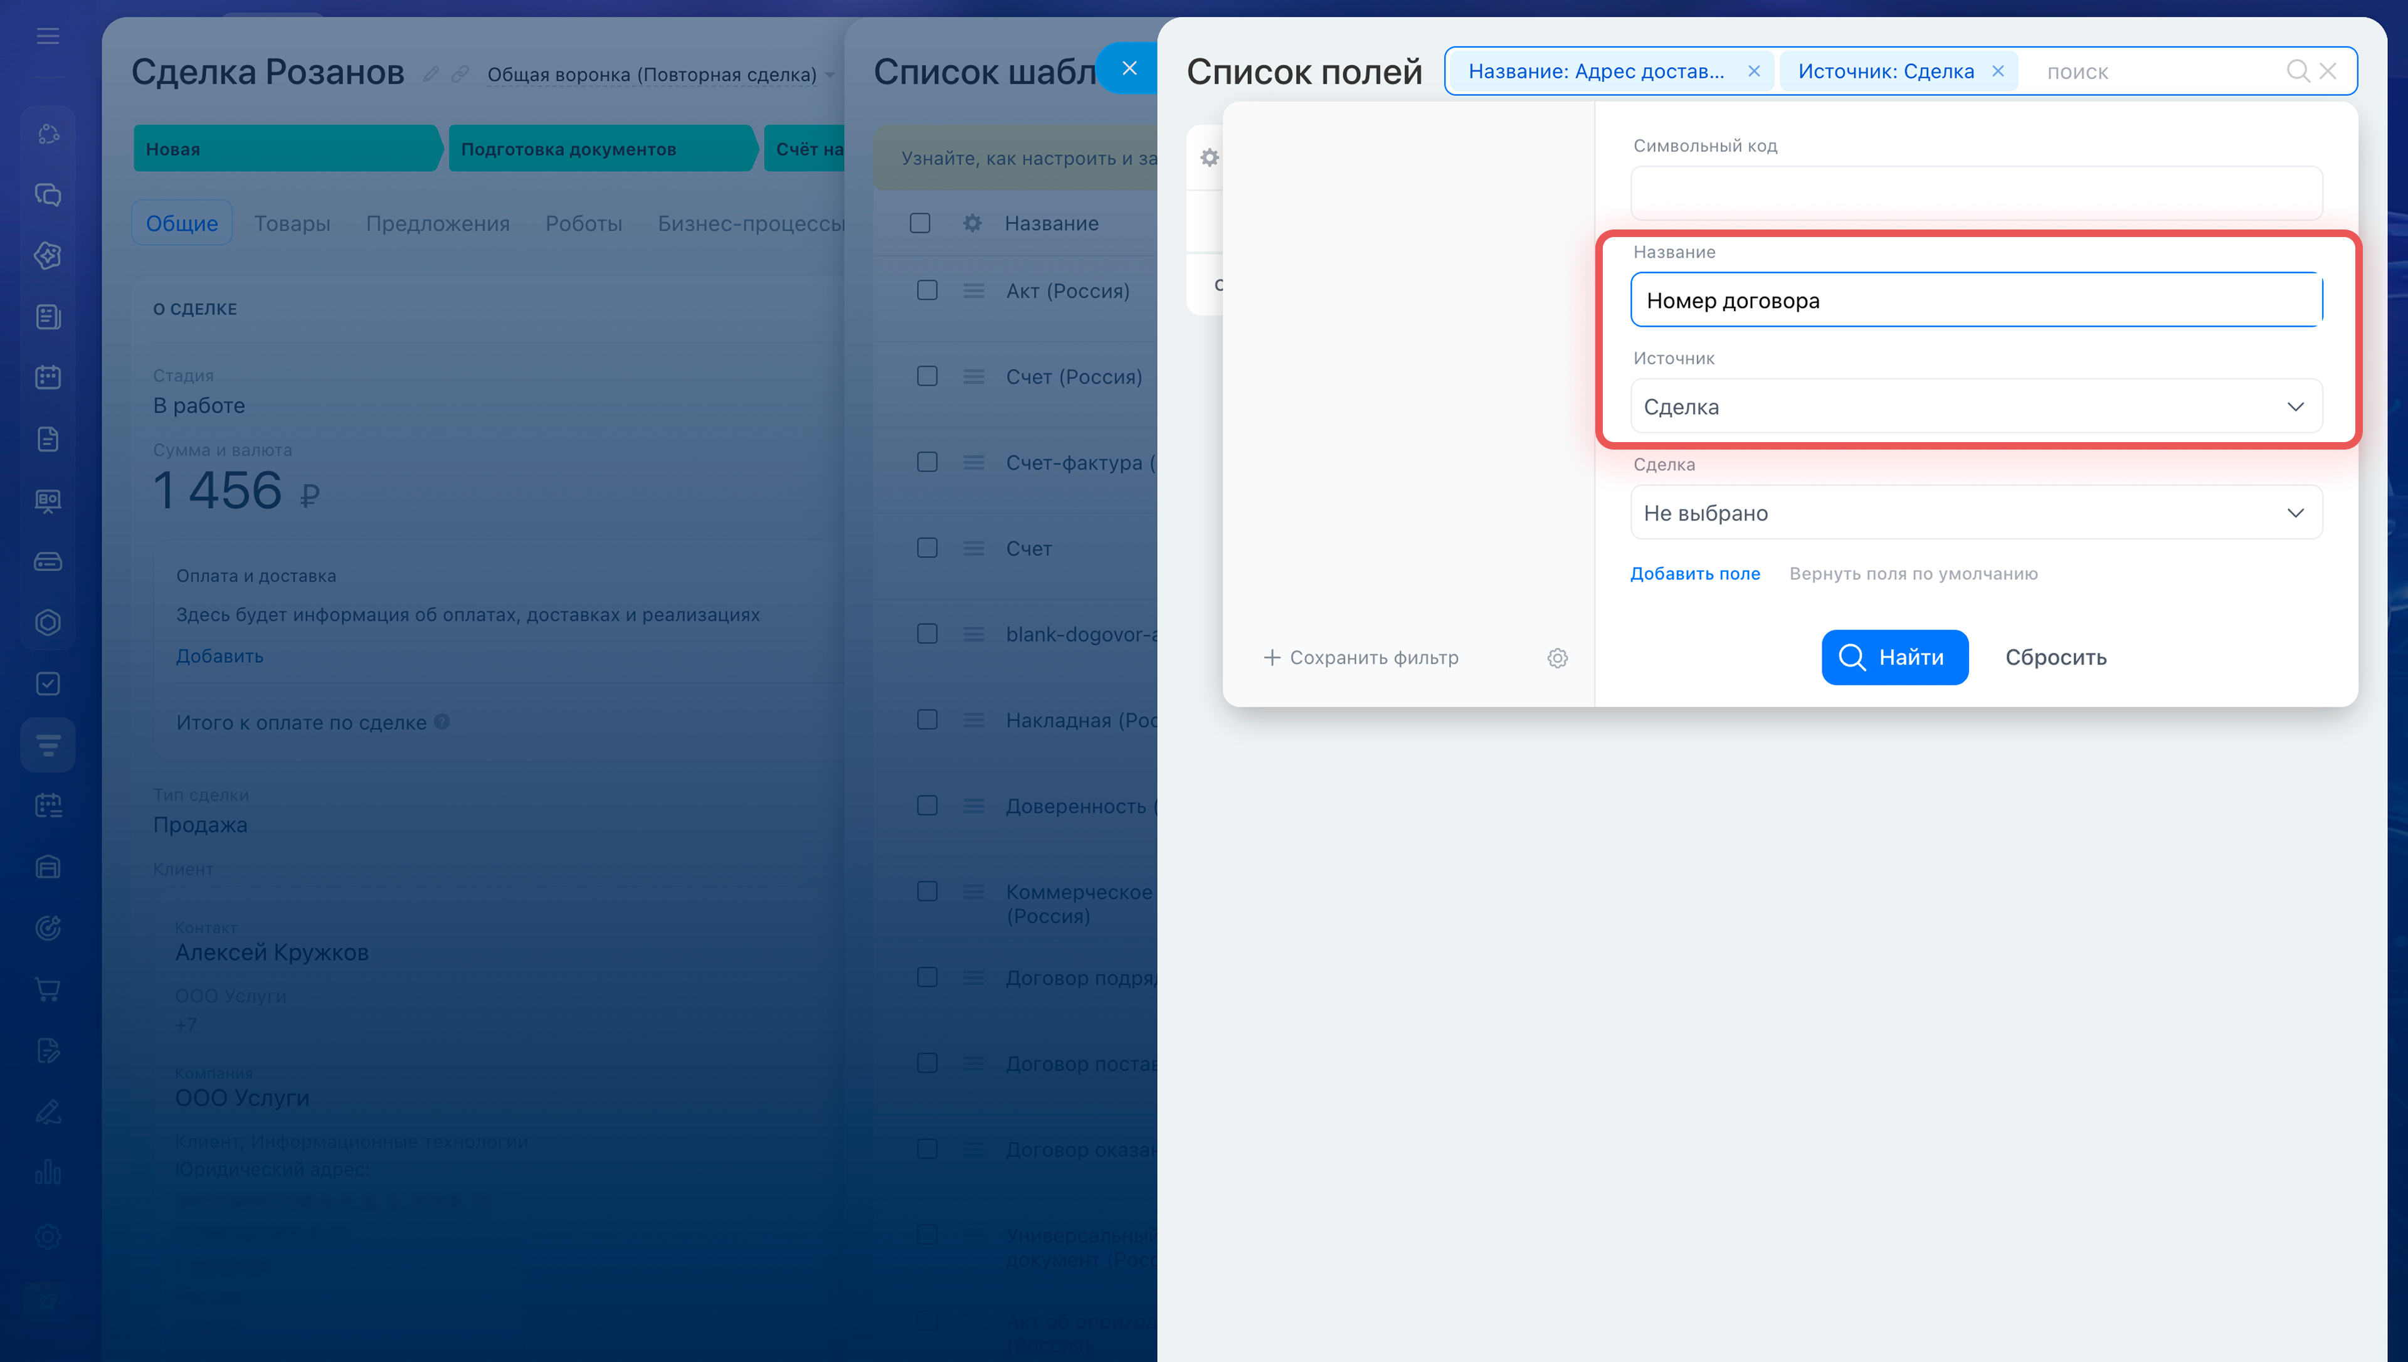The width and height of the screenshot is (2408, 1362).
Task: Click the Название input with 'Номер договора'
Action: point(1976,299)
